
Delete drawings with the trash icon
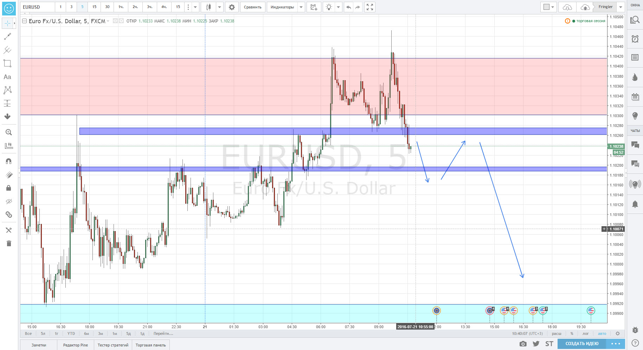(x=9, y=243)
